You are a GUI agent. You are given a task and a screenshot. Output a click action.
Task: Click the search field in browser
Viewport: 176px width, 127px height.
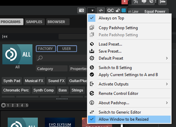click(61, 58)
